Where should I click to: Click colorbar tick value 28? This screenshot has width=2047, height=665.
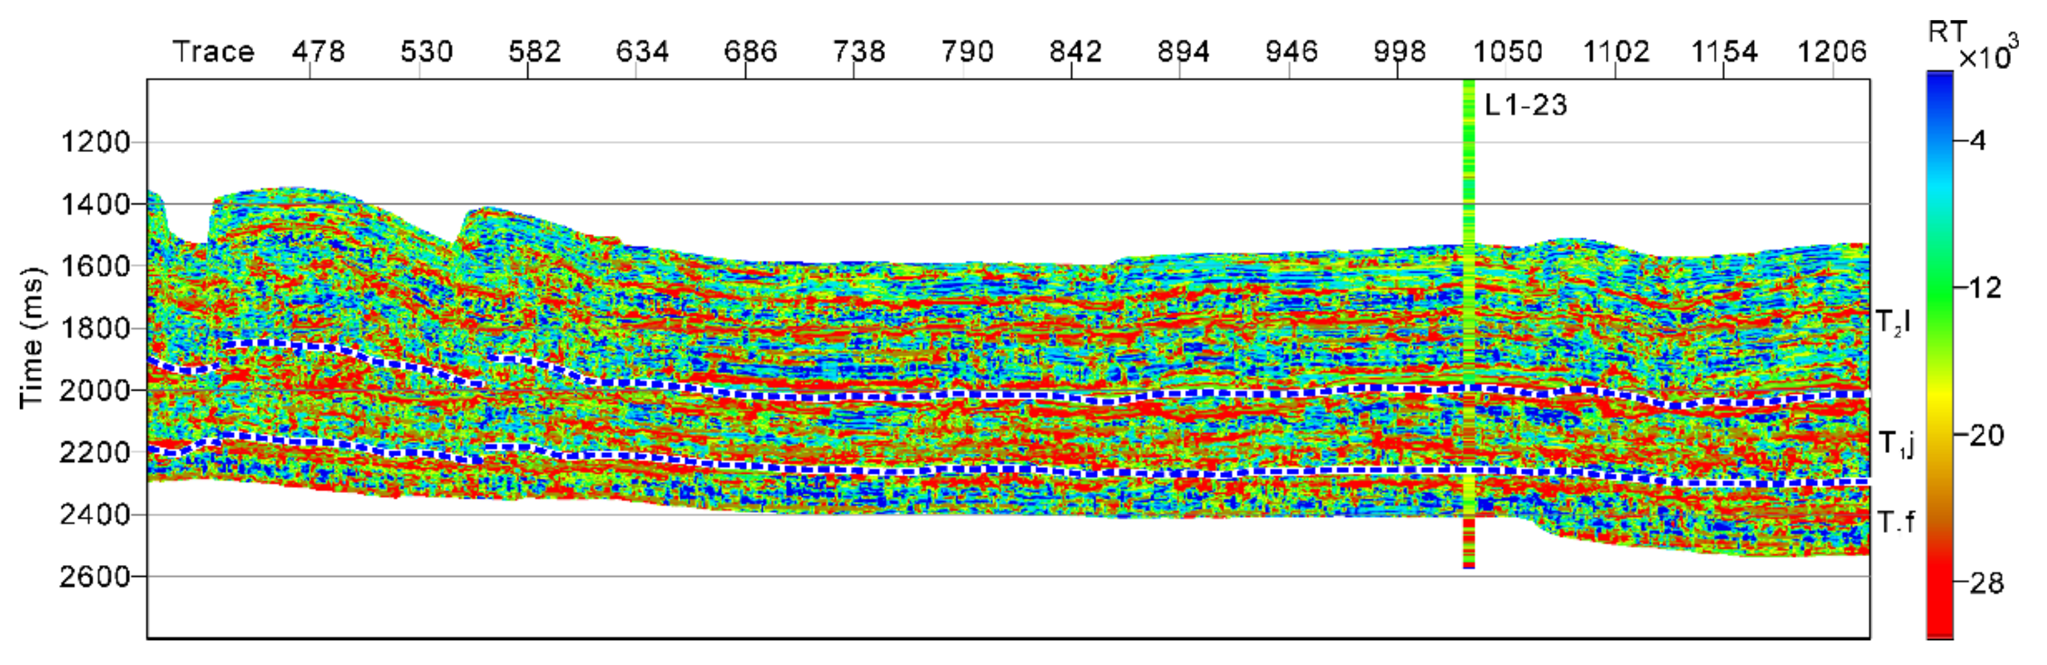point(1987,583)
